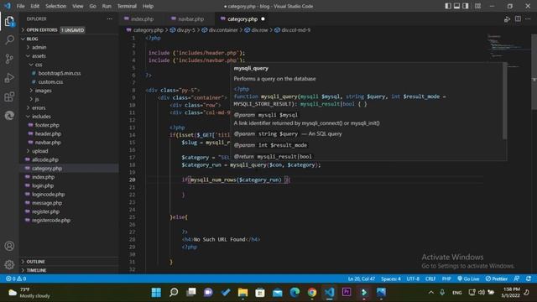Open the Search view in activity bar

[x=9, y=39]
